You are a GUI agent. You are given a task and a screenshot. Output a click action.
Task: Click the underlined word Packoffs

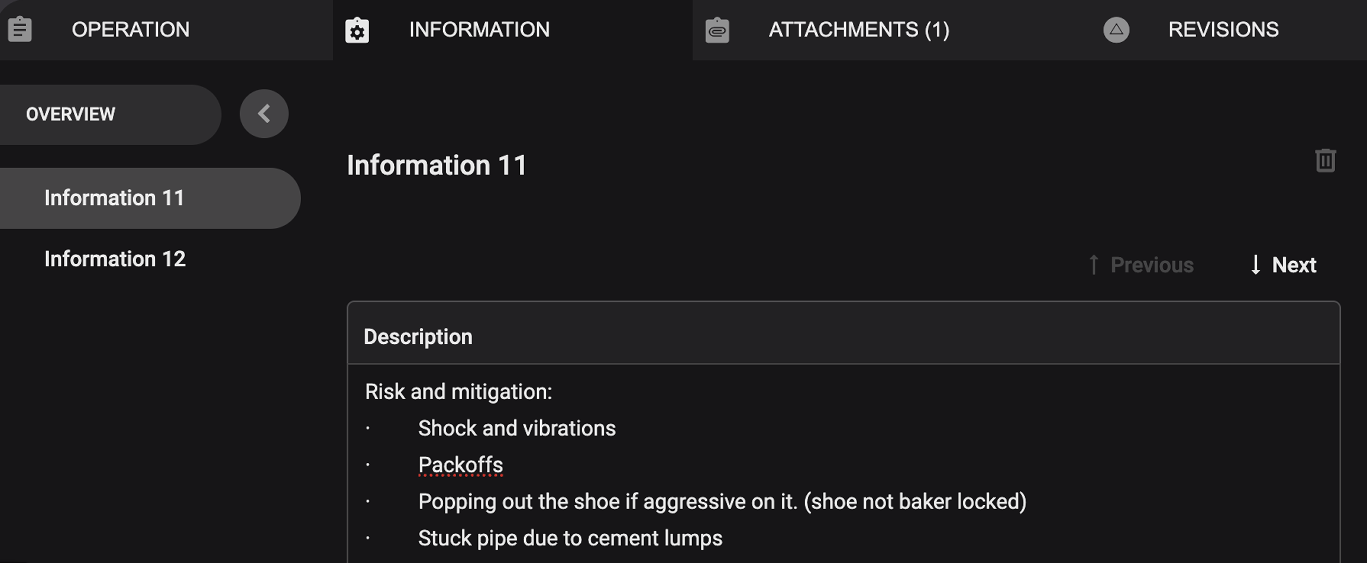[x=461, y=464]
